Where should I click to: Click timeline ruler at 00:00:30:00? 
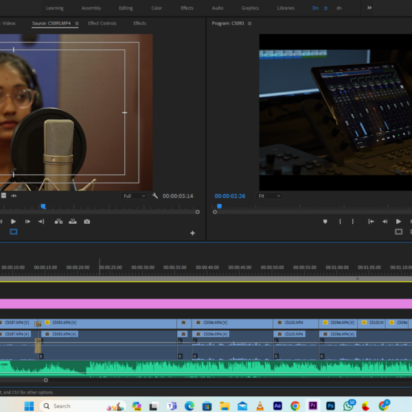[x=143, y=267]
